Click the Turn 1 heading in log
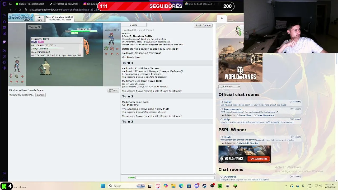The image size is (338, 190). [x=128, y=63]
